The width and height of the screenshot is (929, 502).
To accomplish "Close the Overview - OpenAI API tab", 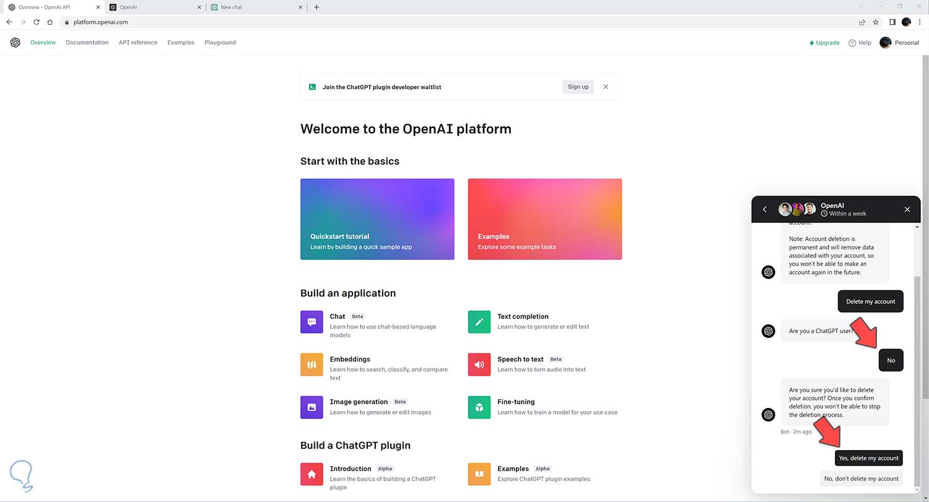I will 98,7.
